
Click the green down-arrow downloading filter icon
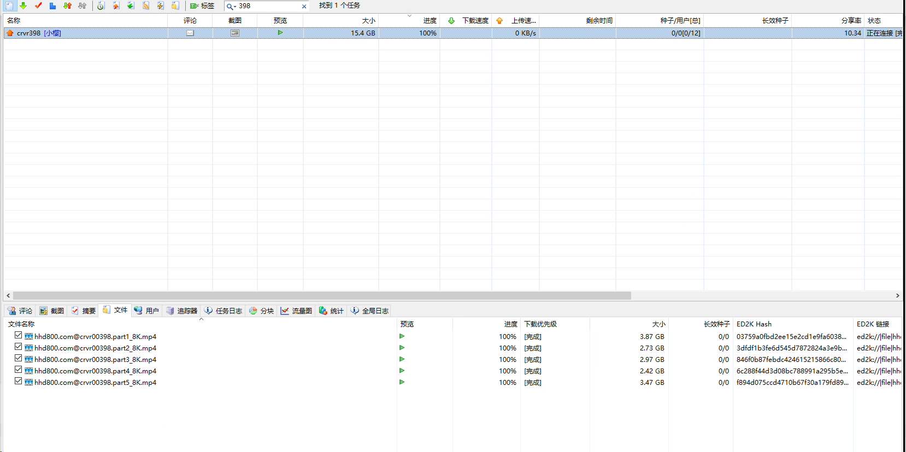tap(23, 6)
